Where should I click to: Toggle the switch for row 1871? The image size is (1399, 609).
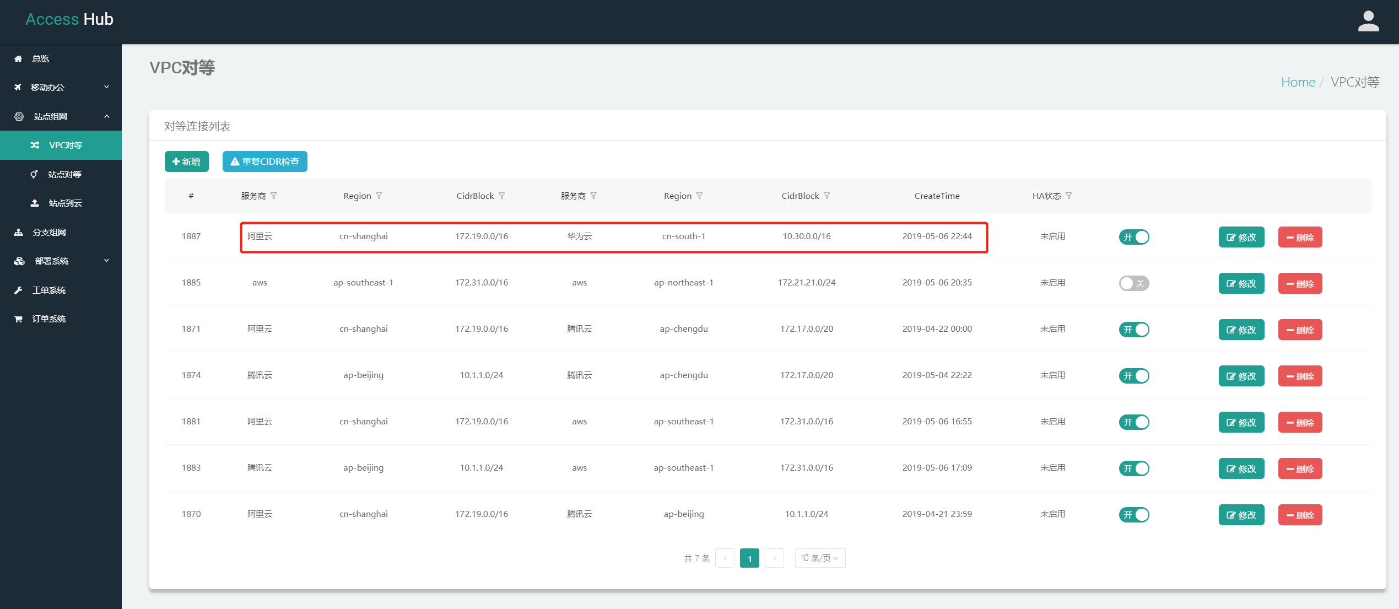coord(1133,330)
